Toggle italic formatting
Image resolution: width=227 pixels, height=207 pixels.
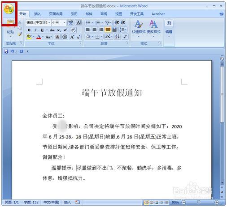[35, 30]
